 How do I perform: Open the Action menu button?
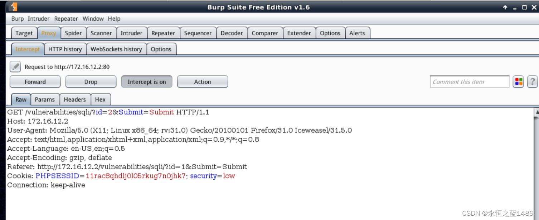tap(203, 82)
